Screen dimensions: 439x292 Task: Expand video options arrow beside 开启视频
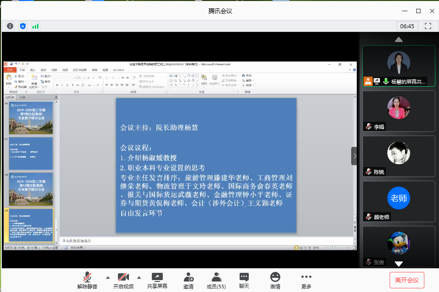pos(139,277)
